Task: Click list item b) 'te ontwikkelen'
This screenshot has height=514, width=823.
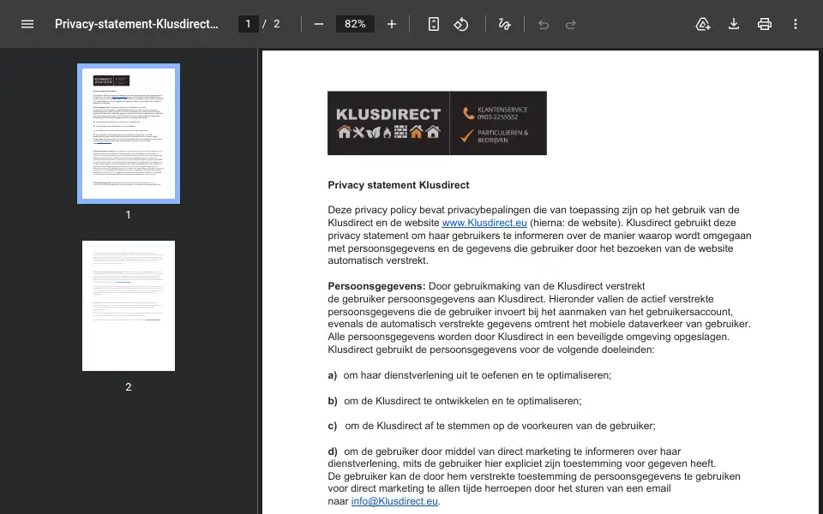Action: click(x=454, y=401)
